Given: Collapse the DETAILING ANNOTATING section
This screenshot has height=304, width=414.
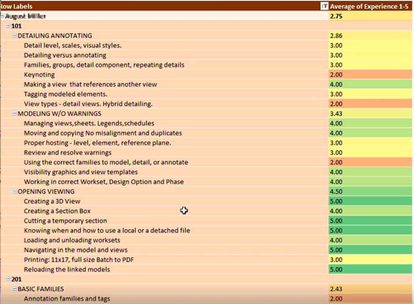Looking at the screenshot, I should [14, 36].
